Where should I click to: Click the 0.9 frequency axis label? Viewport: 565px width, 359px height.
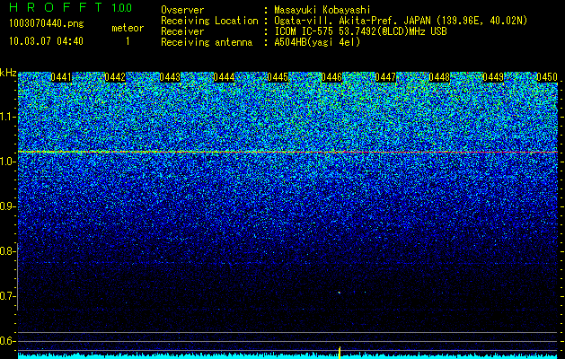[x=6, y=206]
